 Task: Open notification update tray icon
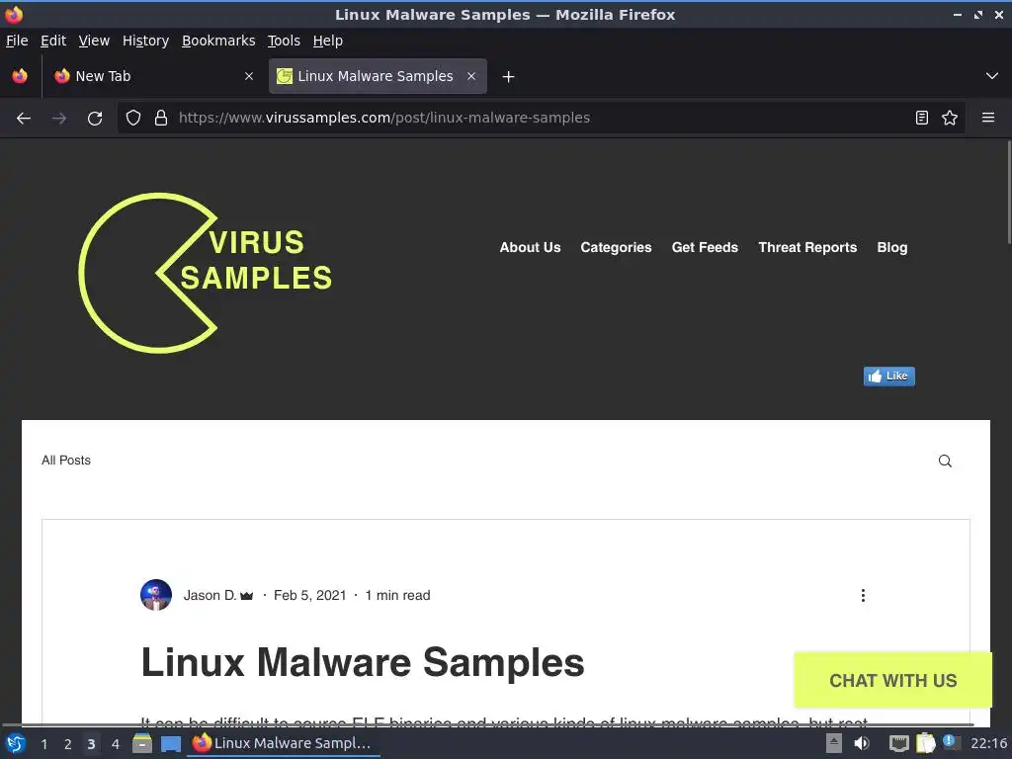[x=952, y=742]
